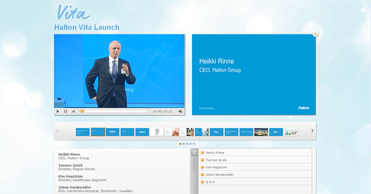Image resolution: width=371 pixels, height=194 pixels.
Task: Click the text Director, Healthcare Segment
Action: (x=82, y=180)
